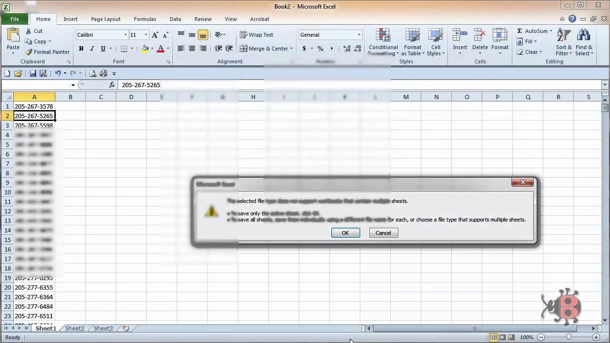Toggle underline formatting
This screenshot has height=343, width=610.
tap(103, 49)
